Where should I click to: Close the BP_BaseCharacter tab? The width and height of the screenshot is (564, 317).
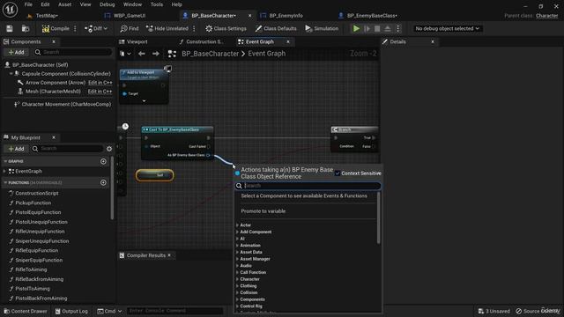pyautogui.click(x=250, y=16)
